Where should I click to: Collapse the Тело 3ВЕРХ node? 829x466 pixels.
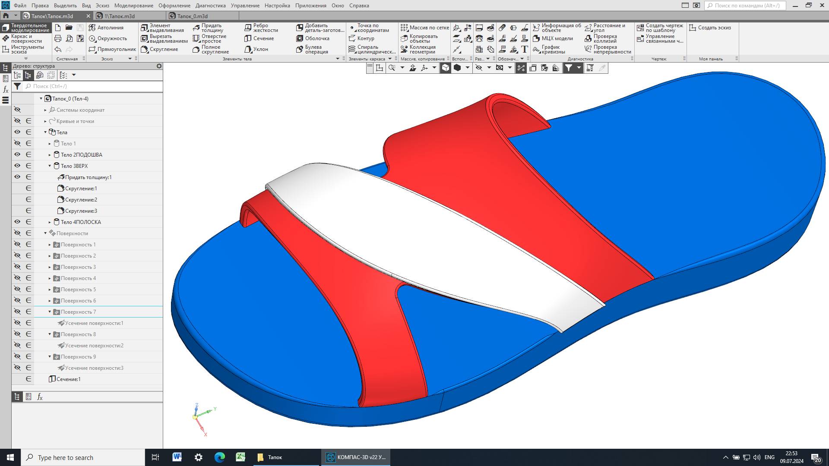pos(50,166)
